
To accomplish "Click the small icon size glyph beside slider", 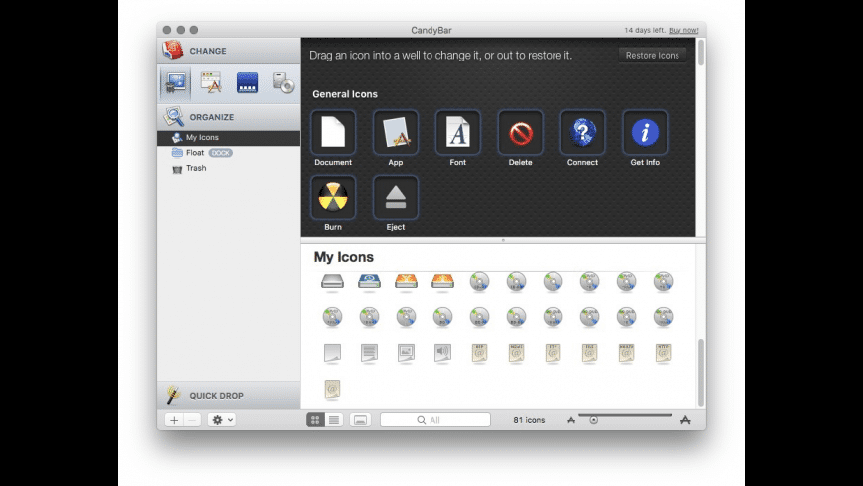I will (571, 420).
